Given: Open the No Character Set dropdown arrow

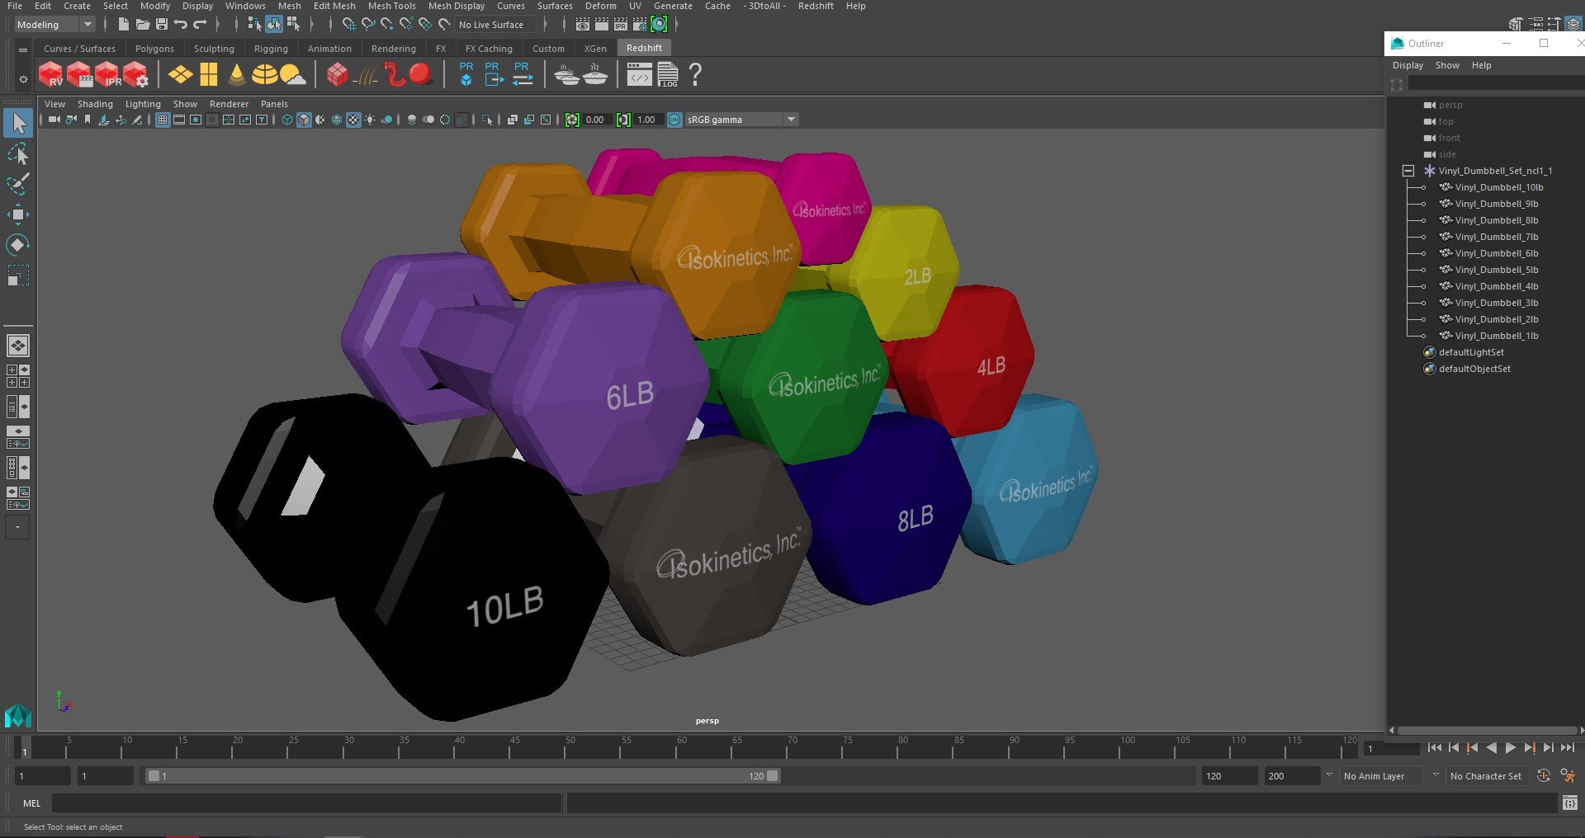Looking at the screenshot, I should click(x=1436, y=775).
